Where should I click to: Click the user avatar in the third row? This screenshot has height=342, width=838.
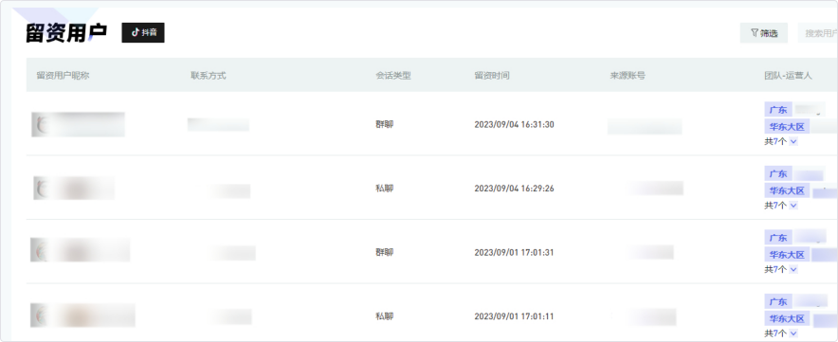pyautogui.click(x=41, y=250)
